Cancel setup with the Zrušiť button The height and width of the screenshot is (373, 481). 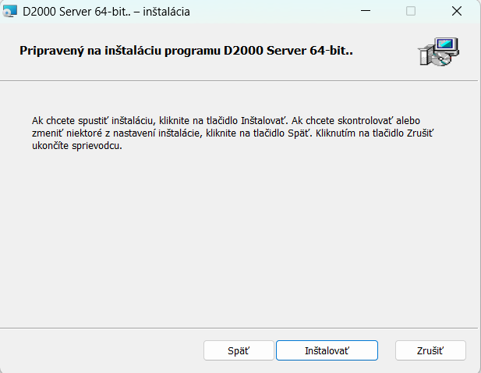pos(430,350)
